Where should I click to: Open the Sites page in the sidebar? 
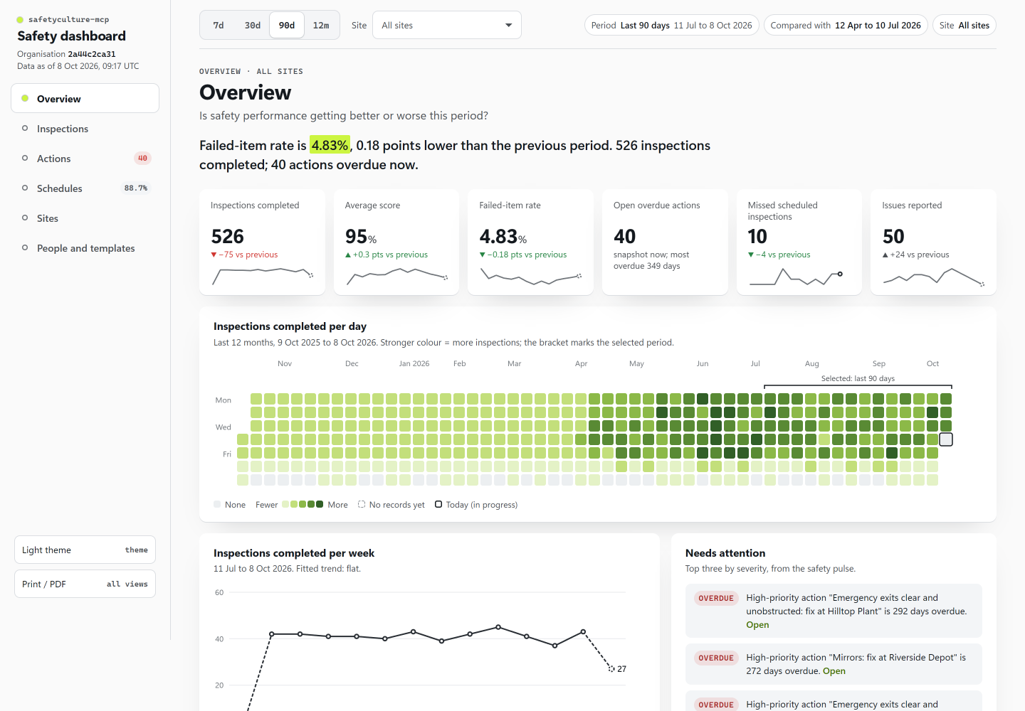tap(85, 218)
